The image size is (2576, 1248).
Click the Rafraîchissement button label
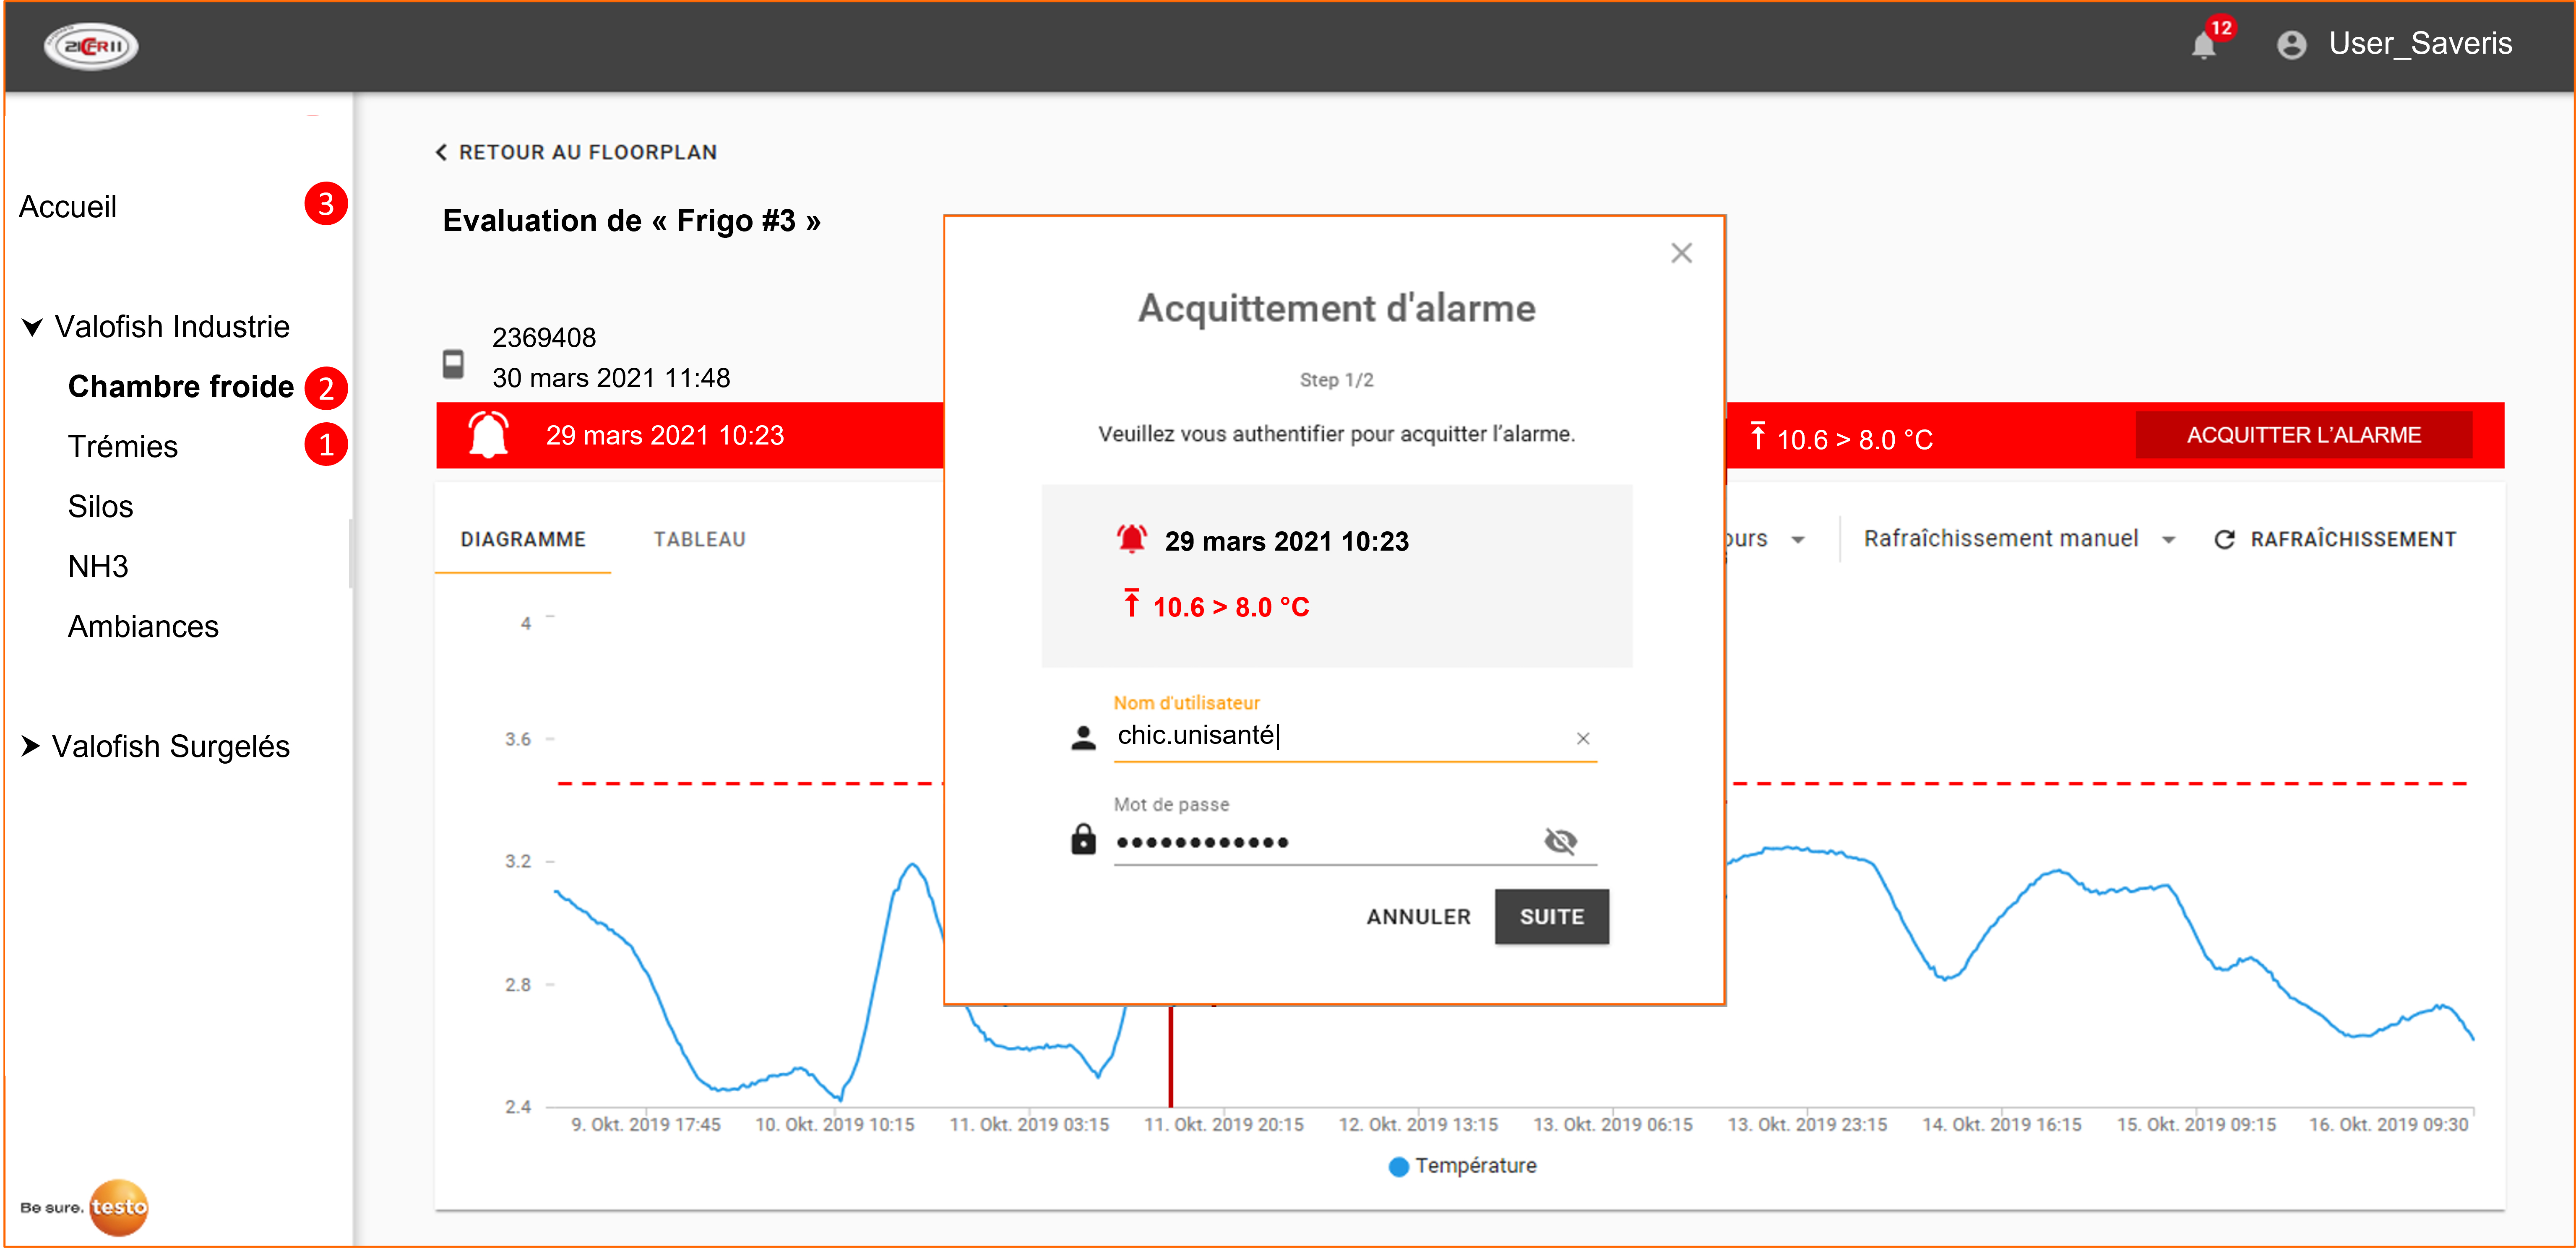[x=2352, y=539]
